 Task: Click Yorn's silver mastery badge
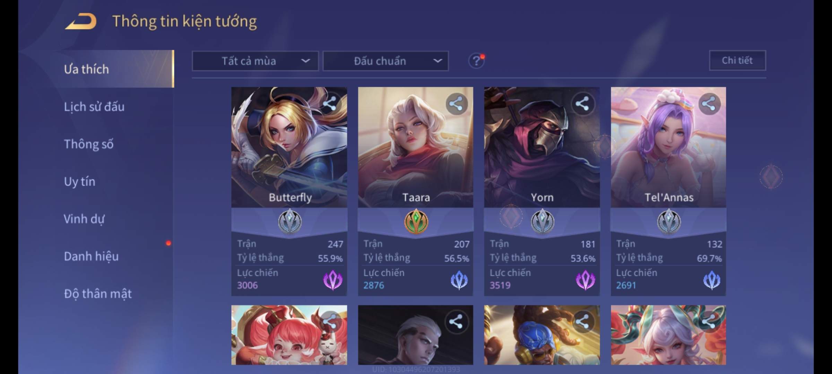(543, 222)
